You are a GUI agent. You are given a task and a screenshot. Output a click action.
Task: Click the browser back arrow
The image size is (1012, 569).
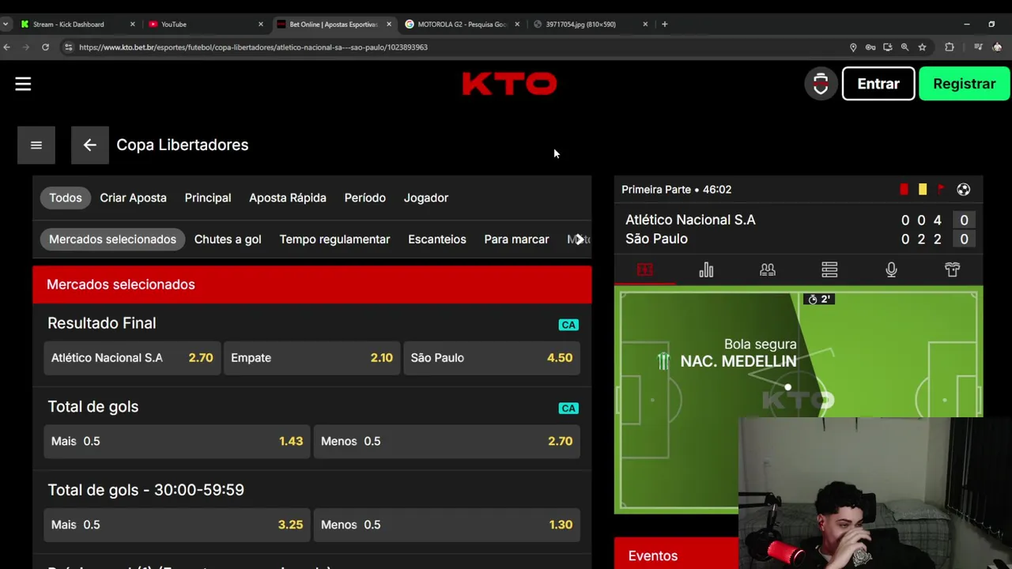(6, 47)
